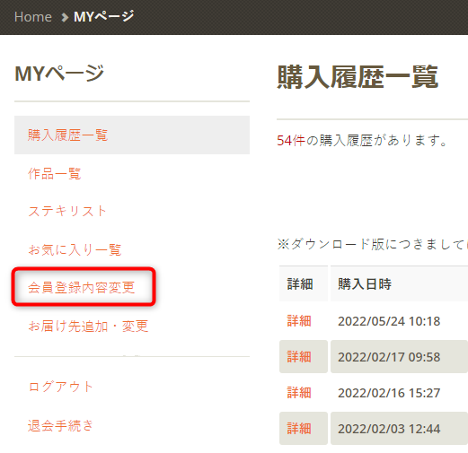Click the 購入日時 column header
Image resolution: width=468 pixels, height=453 pixels.
click(365, 283)
